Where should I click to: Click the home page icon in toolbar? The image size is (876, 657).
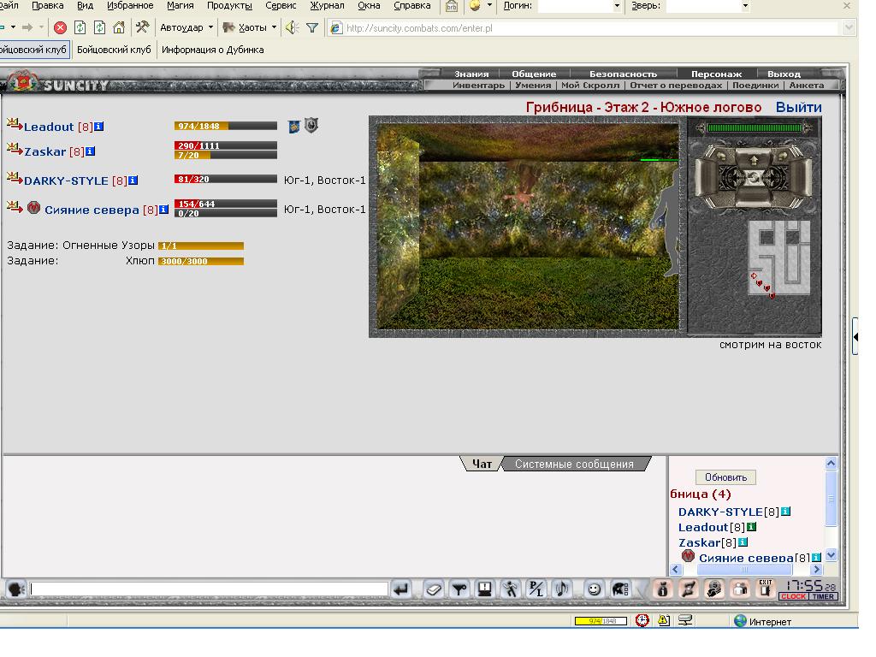119,27
